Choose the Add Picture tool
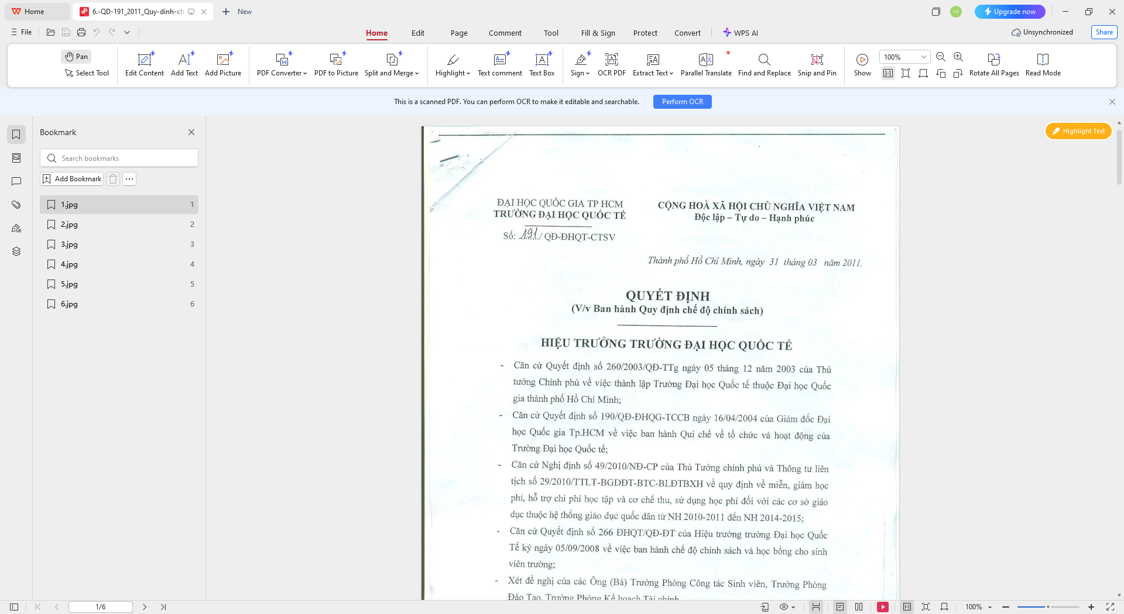This screenshot has height=614, width=1124. coord(223,65)
